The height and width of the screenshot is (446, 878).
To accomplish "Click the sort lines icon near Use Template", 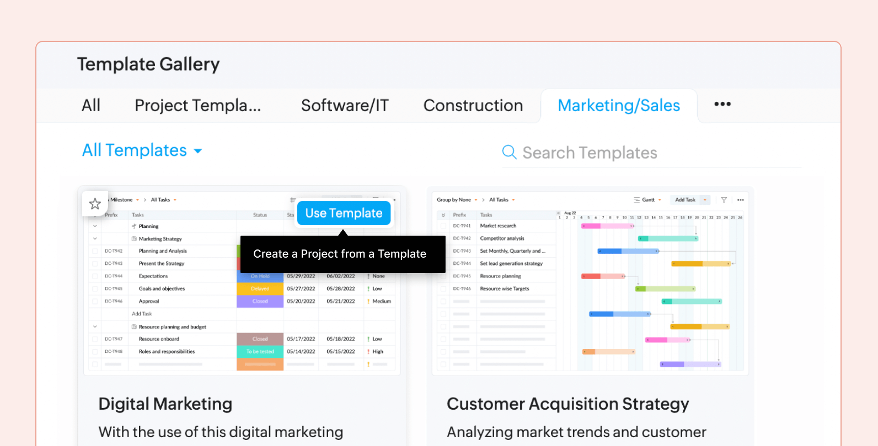I will pyautogui.click(x=292, y=199).
